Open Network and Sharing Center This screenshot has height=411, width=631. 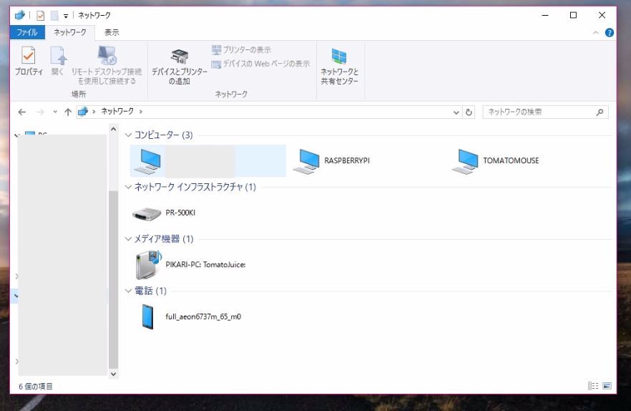[339, 66]
